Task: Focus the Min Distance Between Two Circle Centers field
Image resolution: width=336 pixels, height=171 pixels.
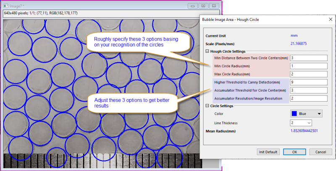Action: 308,58
